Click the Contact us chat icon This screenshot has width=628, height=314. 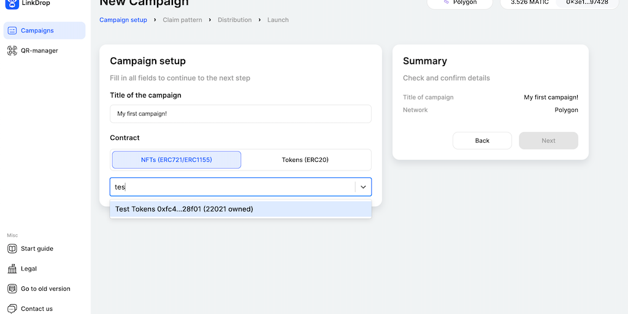[x=12, y=308]
